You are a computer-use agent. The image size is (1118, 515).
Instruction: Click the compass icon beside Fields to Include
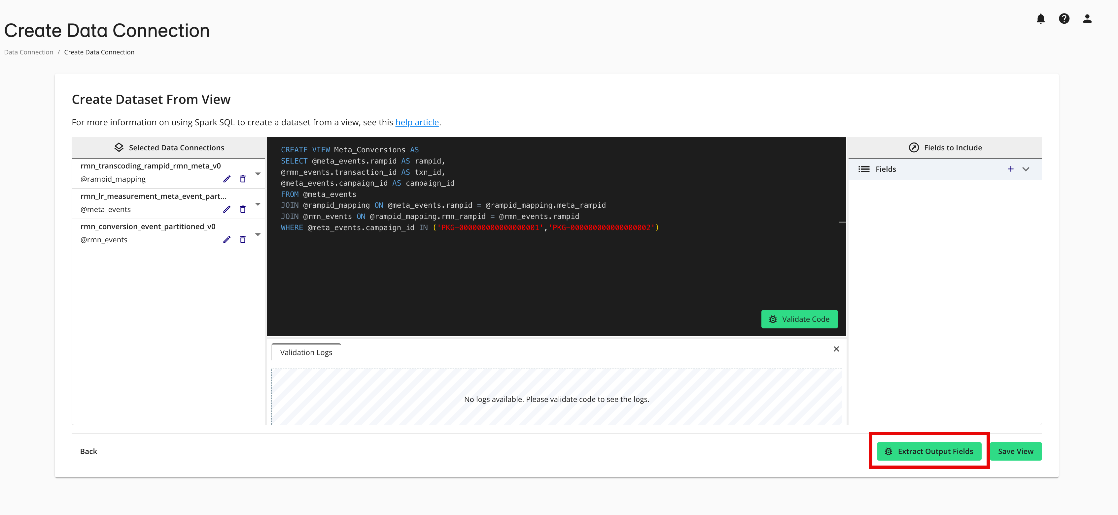point(914,147)
